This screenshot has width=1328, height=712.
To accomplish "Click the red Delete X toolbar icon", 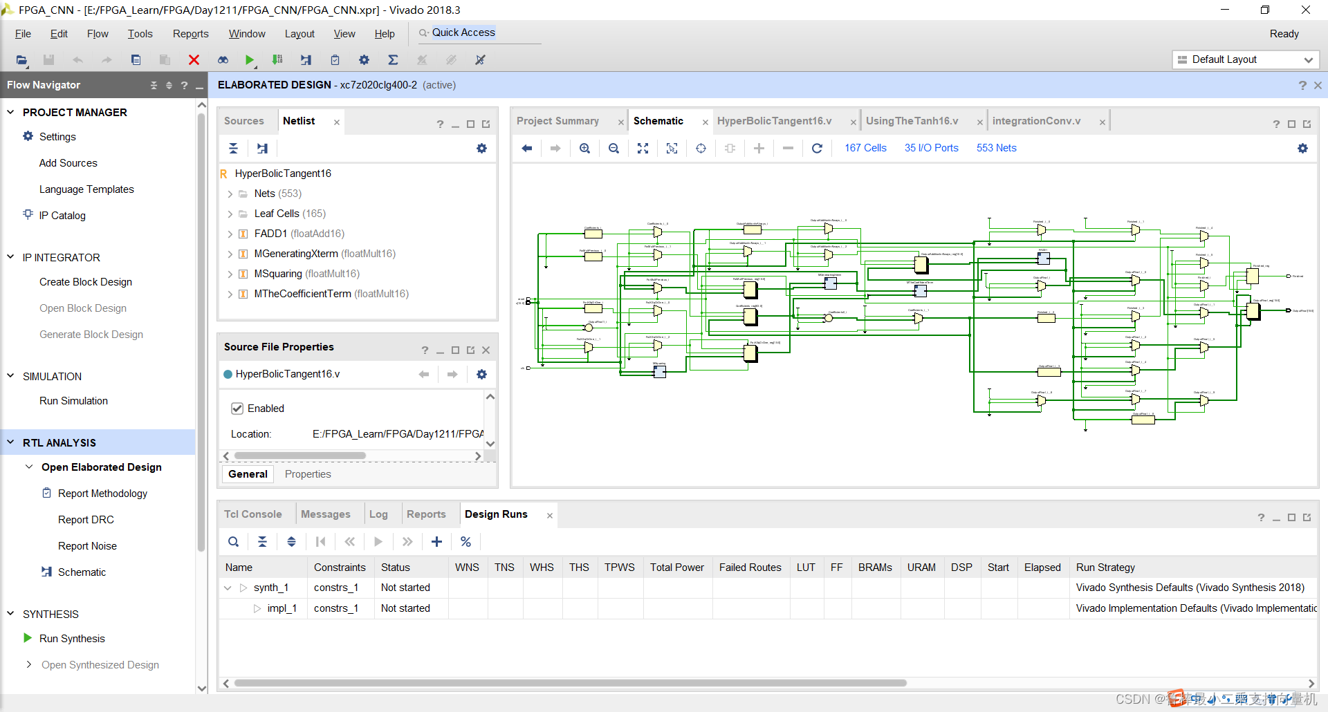I will (x=194, y=60).
